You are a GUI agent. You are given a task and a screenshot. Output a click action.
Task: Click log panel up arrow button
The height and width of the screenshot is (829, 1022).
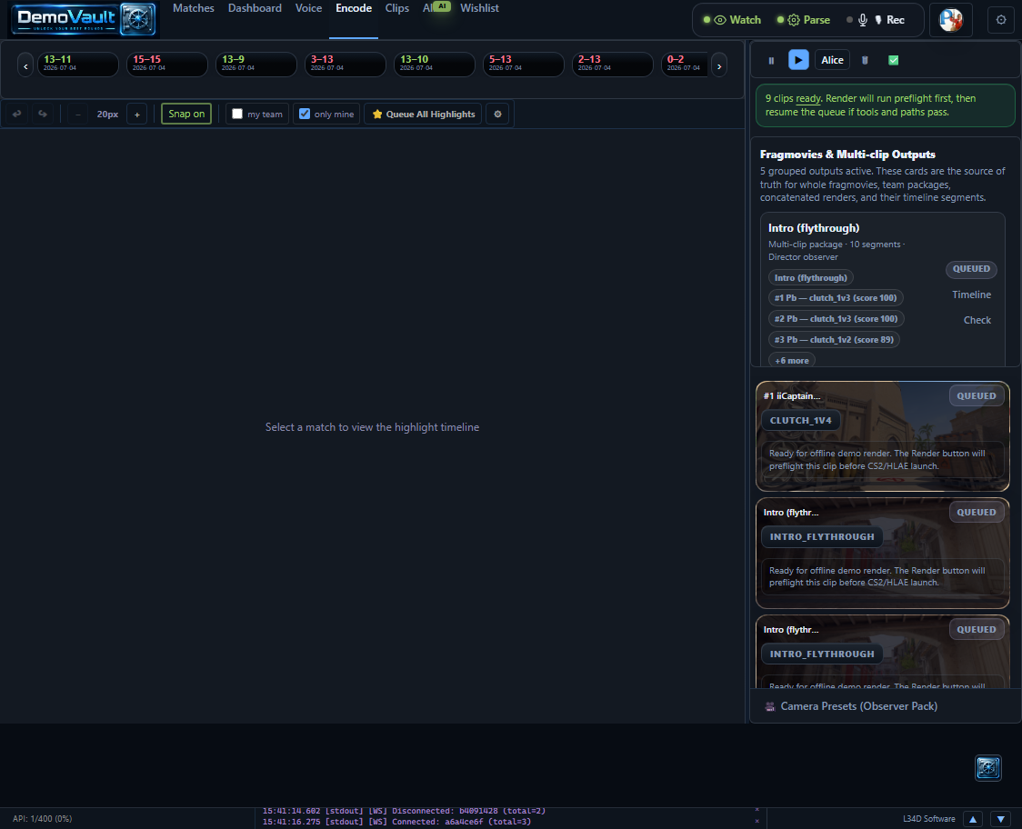pyautogui.click(x=973, y=819)
